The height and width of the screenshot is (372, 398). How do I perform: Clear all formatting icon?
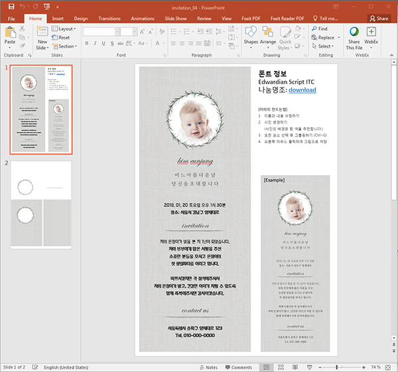pos(162,32)
